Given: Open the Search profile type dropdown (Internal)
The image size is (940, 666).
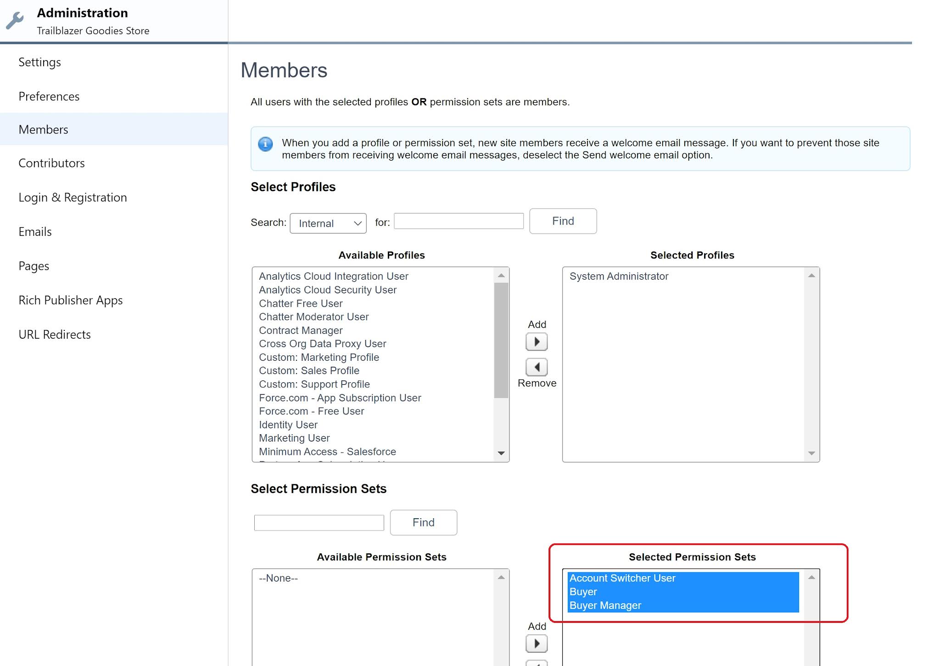Looking at the screenshot, I should pyautogui.click(x=328, y=224).
